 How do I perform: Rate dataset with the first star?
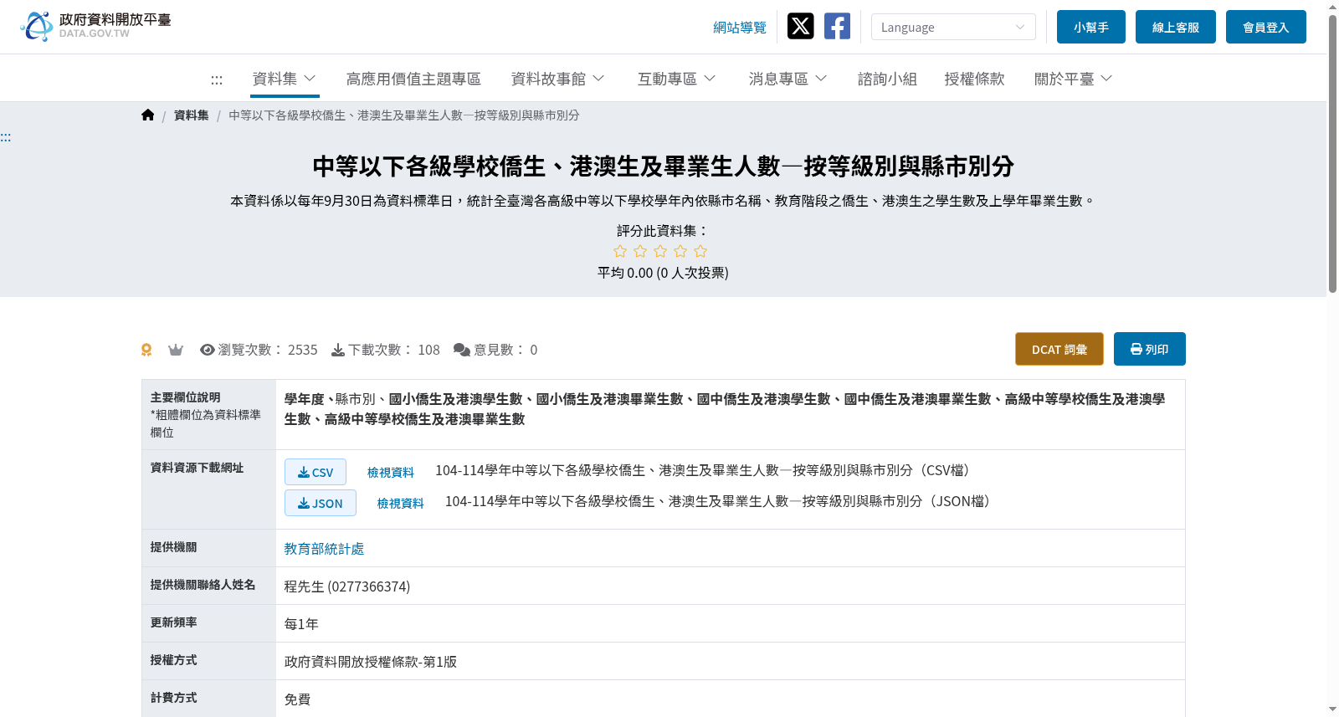click(x=620, y=251)
